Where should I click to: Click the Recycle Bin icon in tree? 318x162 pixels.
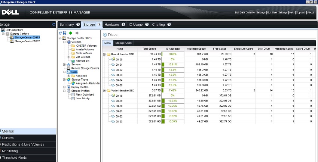point(73,61)
